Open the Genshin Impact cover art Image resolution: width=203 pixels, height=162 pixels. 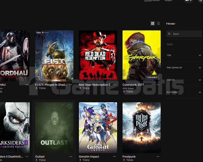(98, 128)
